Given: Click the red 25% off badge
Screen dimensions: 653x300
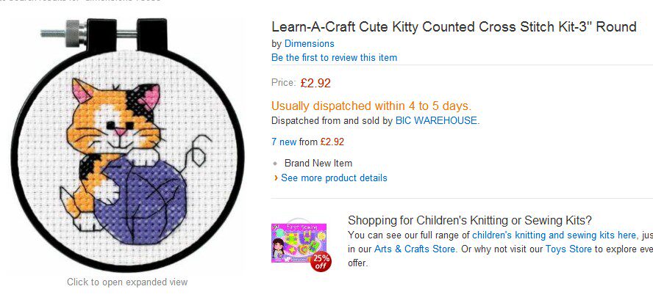Looking at the screenshot, I should pyautogui.click(x=321, y=261).
